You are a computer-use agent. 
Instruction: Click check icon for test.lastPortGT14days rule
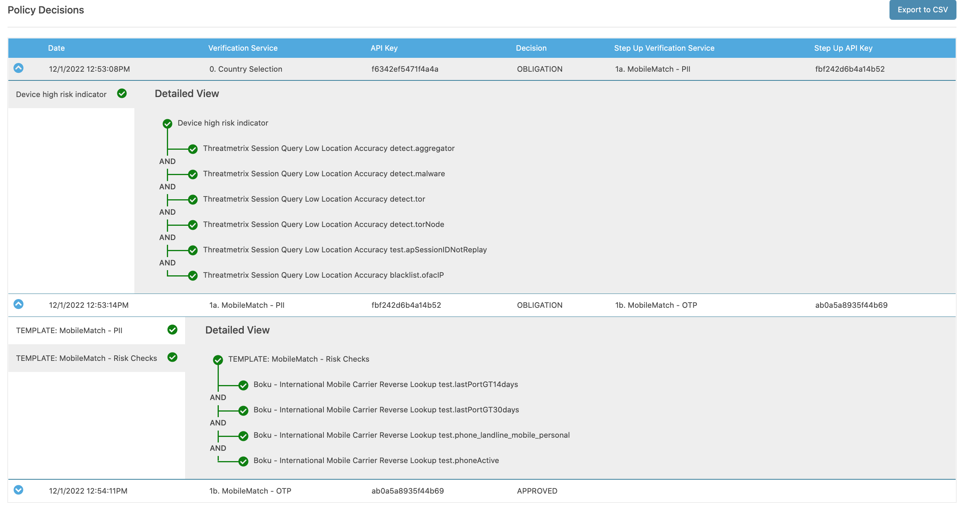[243, 385]
